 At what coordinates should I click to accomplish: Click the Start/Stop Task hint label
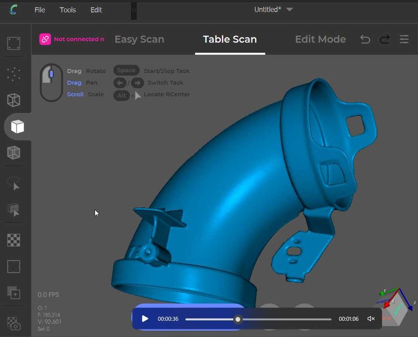167,71
